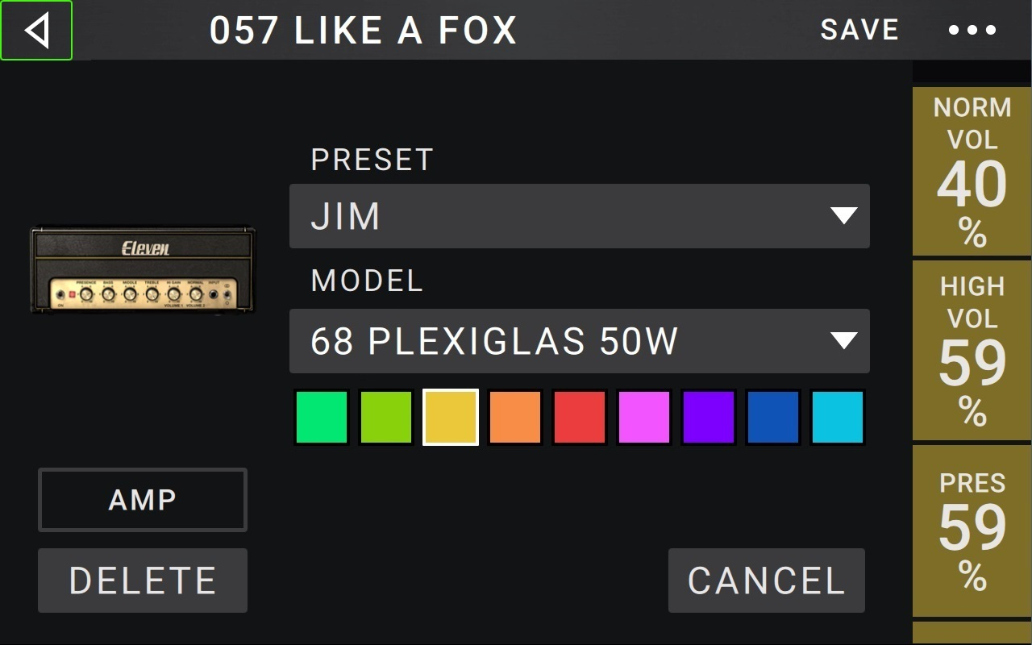Viewport: 1032px width, 645px height.
Task: Select the cyan color swatch
Action: point(838,418)
